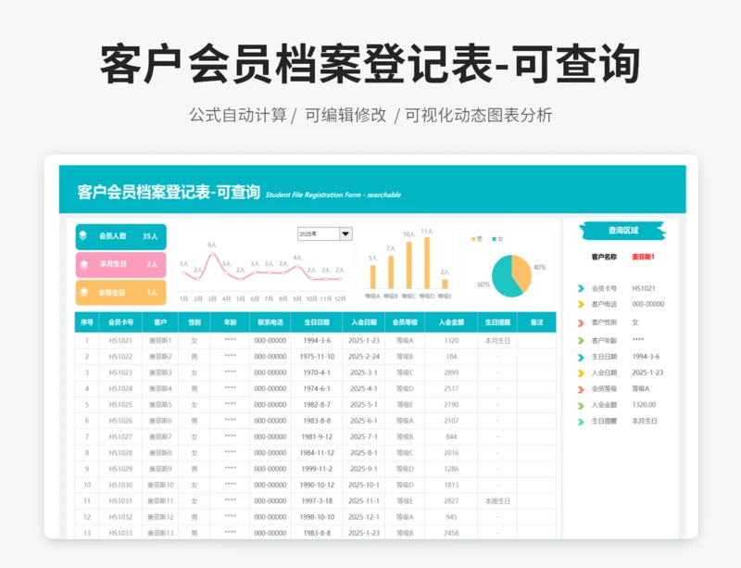Select the 本月生日 2人 summary card
This screenshot has width=741, height=568.
coord(121,264)
